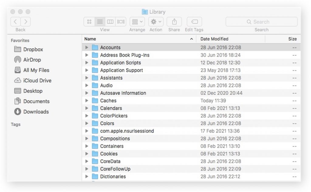The width and height of the screenshot is (311, 192).
Task: Switch to column view mode
Action: 110,22
